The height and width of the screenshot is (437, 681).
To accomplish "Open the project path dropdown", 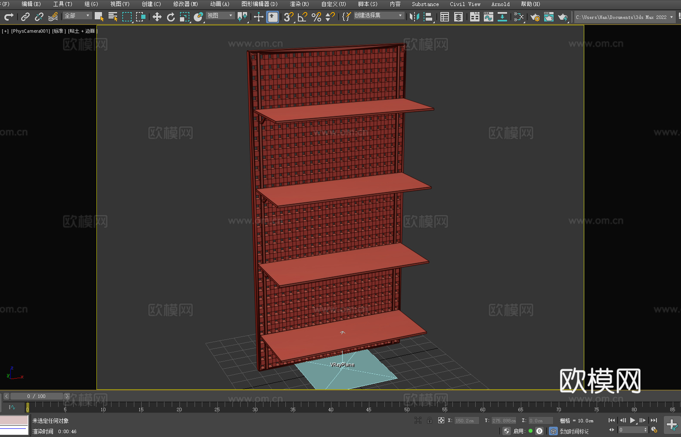I will pos(625,17).
